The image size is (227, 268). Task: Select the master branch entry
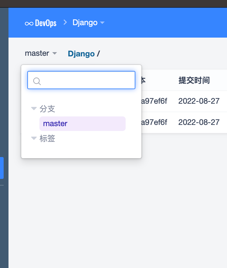(x=83, y=124)
